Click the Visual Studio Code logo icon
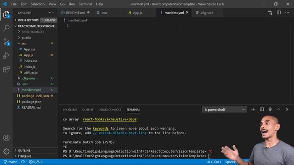 point(5,4)
